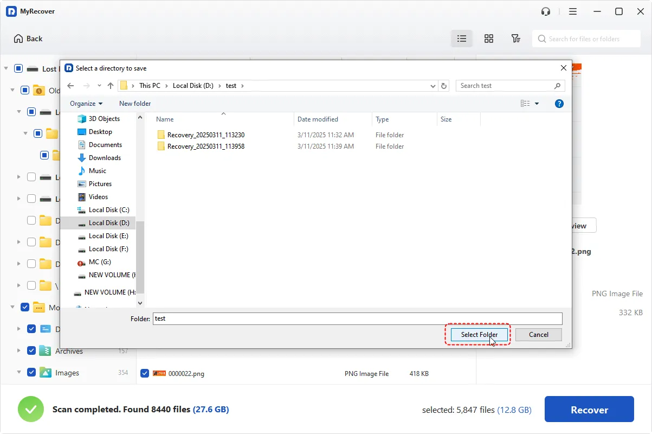This screenshot has height=434, width=652.
Task: Click the refresh button in address bar
Action: 444,86
